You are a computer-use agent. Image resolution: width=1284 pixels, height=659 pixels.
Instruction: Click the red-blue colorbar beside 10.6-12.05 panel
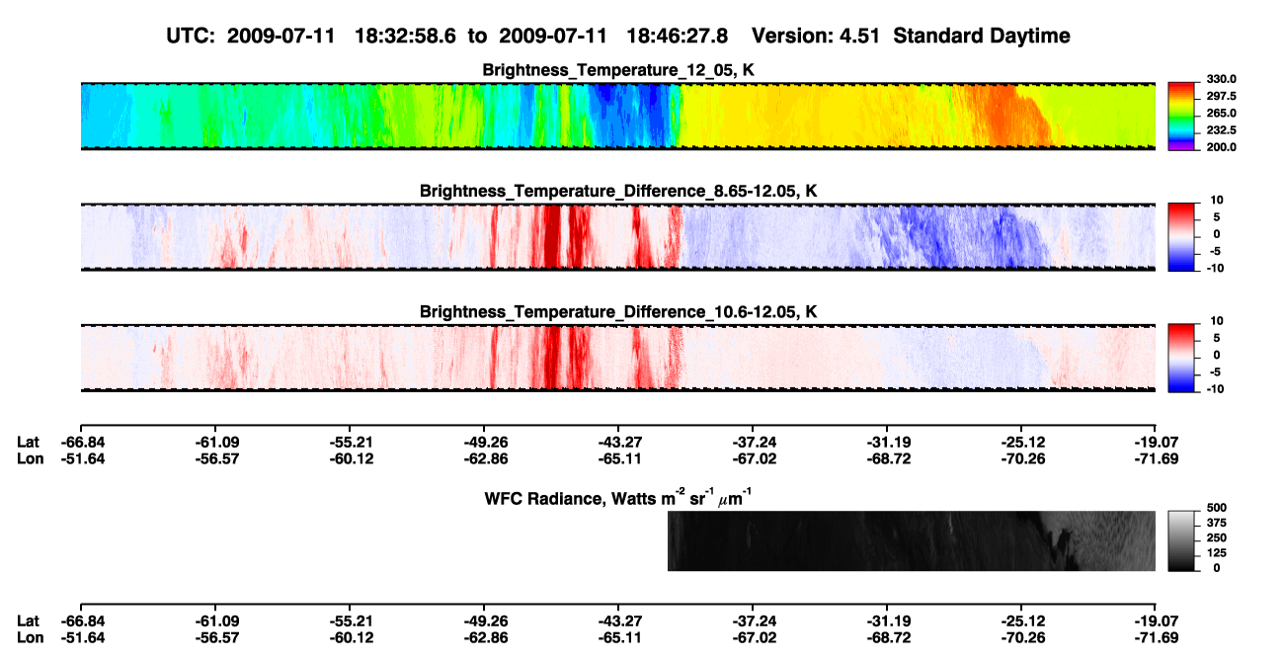click(x=1181, y=358)
